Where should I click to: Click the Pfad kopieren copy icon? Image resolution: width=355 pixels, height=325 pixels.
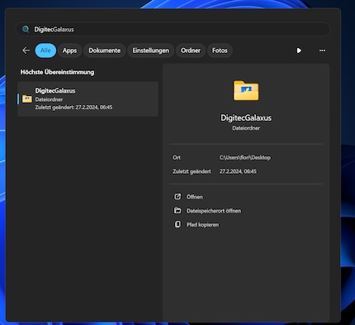(x=177, y=224)
